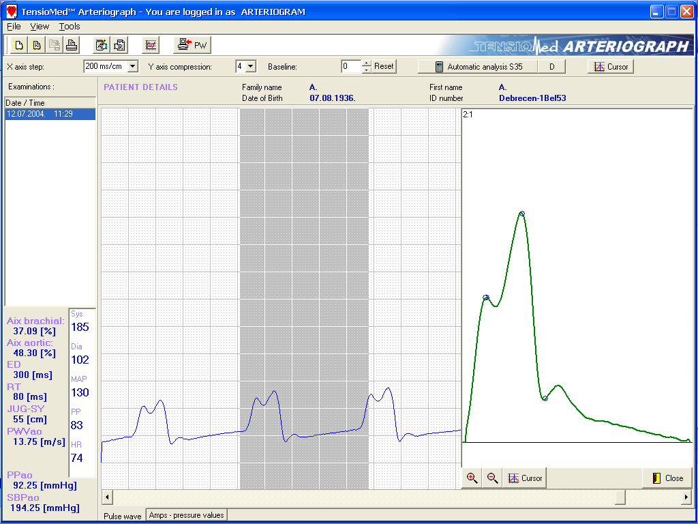Expand the Y axis compression dropdown
The height and width of the screenshot is (524, 698).
point(251,66)
